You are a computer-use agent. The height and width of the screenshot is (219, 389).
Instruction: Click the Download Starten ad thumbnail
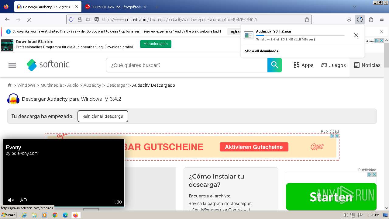7,45
